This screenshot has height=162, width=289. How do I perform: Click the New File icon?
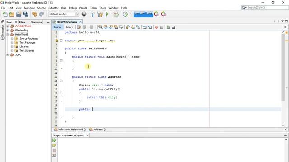point(5,14)
